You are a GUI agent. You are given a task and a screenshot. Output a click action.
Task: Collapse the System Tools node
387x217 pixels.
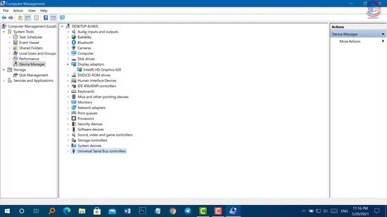click(4, 31)
